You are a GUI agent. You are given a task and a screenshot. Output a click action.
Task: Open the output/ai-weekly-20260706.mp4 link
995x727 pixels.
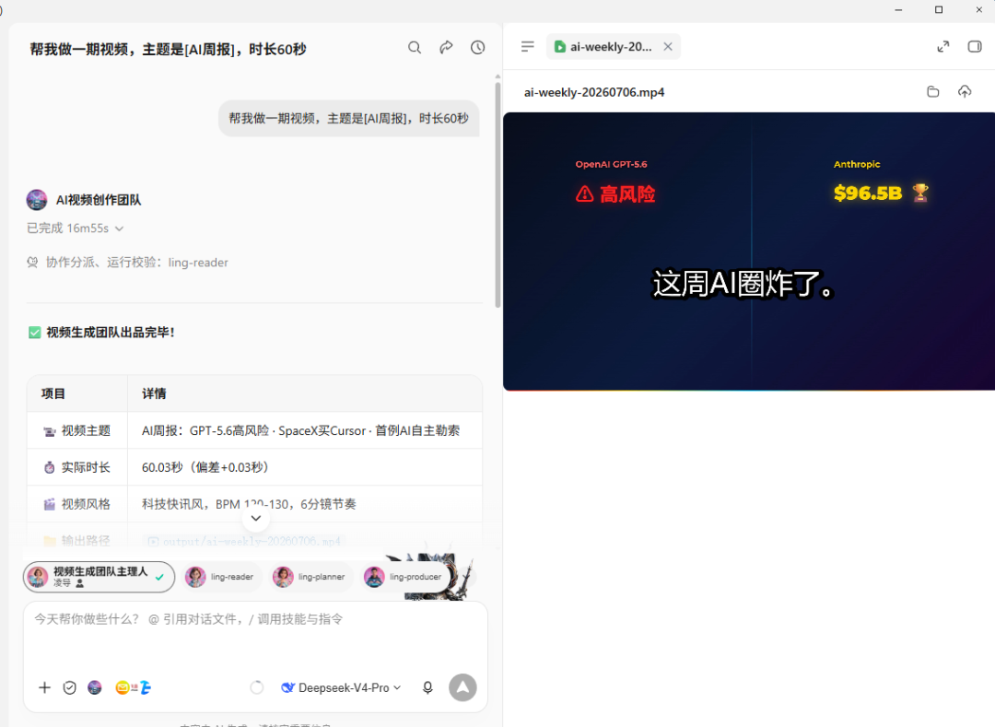[244, 541]
